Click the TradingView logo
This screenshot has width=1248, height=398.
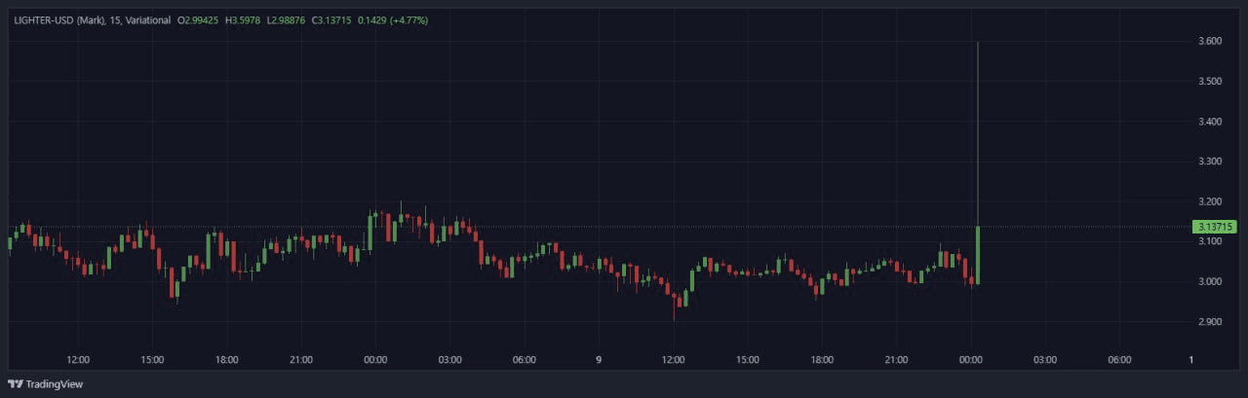tap(46, 383)
